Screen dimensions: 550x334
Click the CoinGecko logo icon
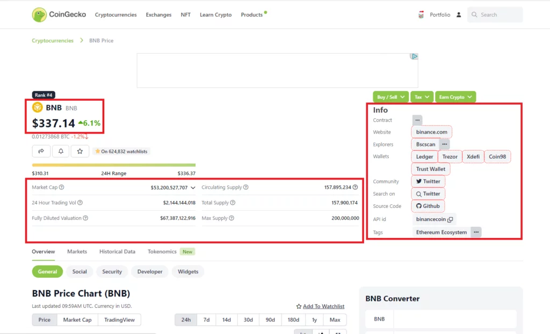[x=39, y=14]
